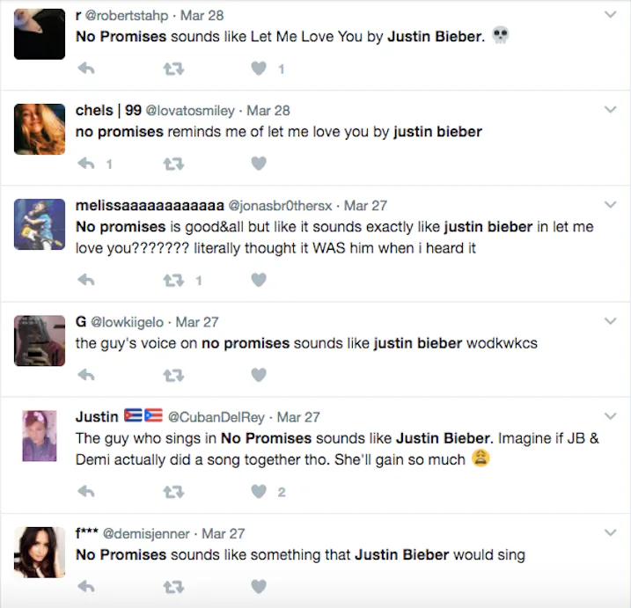Reply to @robertstahp's tweet
This screenshot has height=608, width=631.
point(85,68)
